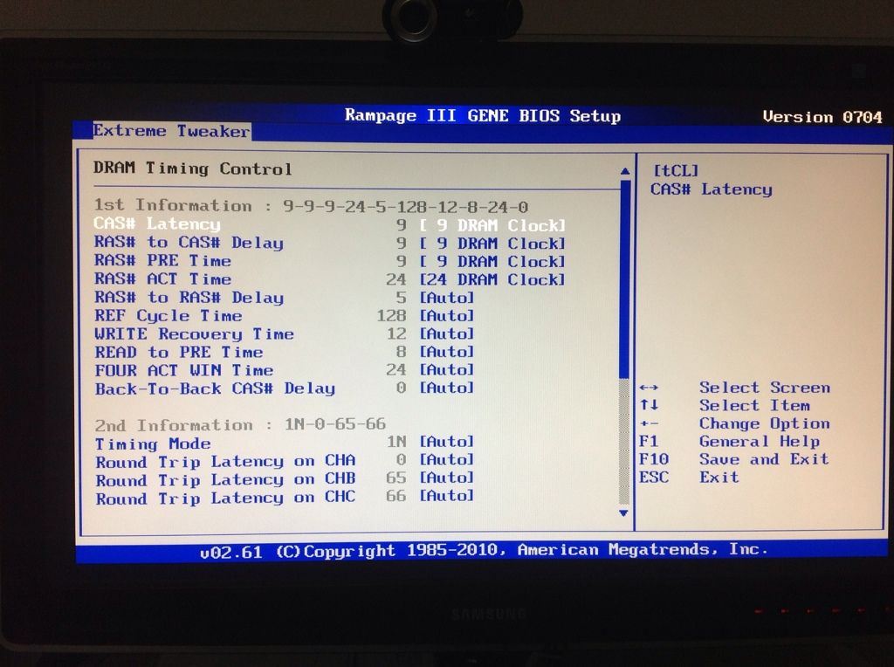Click the current value 1N for Timing Mode
The width and height of the screenshot is (894, 667).
pos(396,442)
